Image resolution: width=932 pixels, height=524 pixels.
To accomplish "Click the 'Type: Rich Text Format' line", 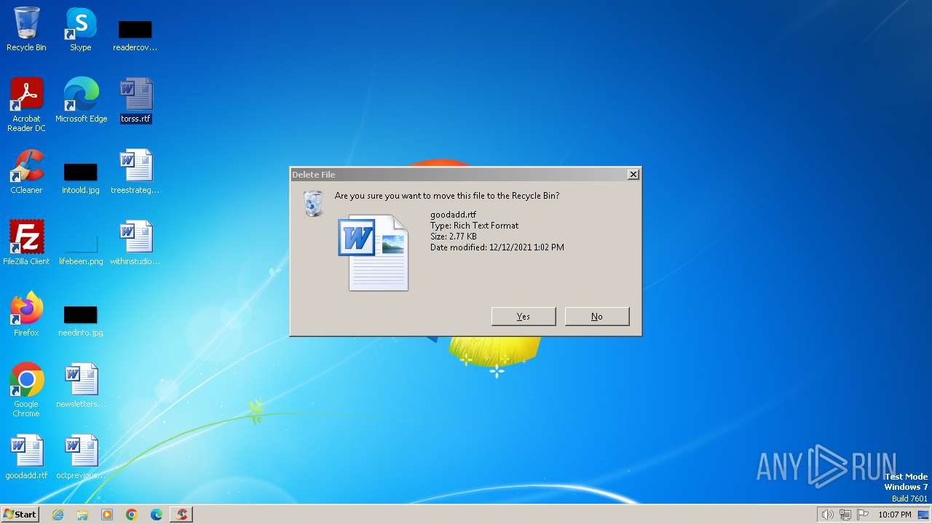I will pos(474,226).
